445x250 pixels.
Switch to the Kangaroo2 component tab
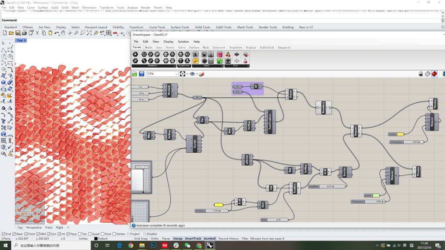(x=284, y=47)
